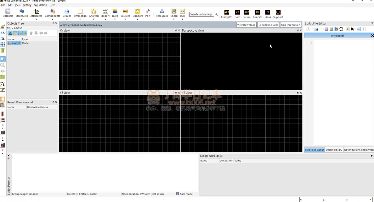Expand the Structures dropdown arrow
This screenshot has height=202, width=374.
pyautogui.click(x=22, y=19)
